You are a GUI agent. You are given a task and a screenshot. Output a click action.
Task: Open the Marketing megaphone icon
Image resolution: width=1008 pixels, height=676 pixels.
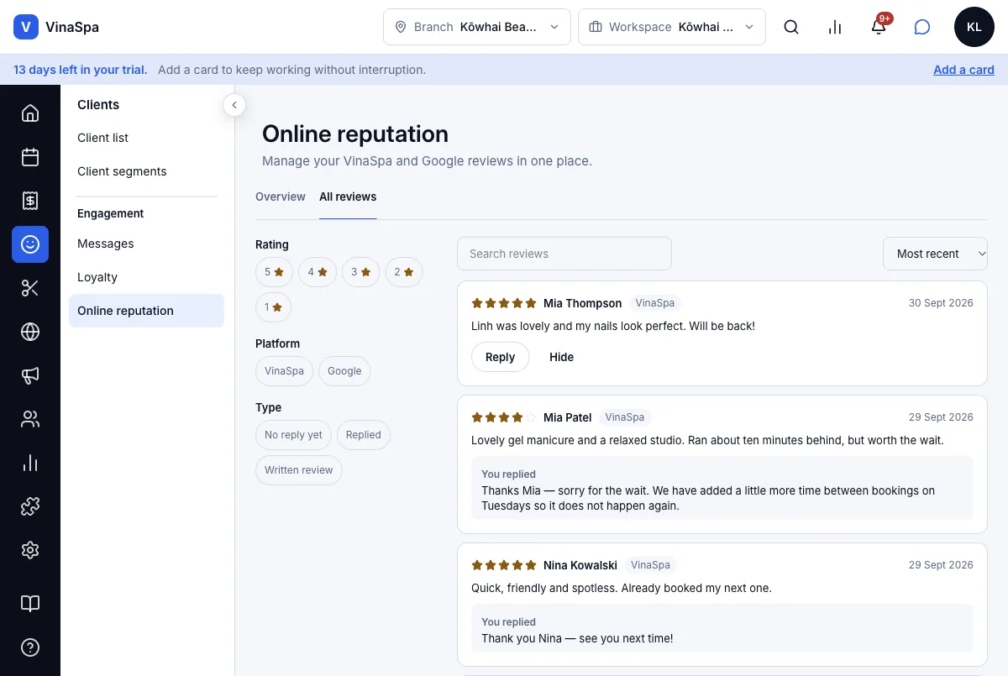[x=30, y=375]
